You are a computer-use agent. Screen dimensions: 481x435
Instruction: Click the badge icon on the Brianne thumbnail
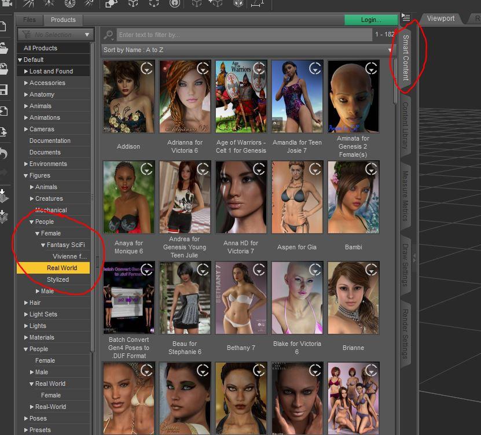click(x=371, y=270)
